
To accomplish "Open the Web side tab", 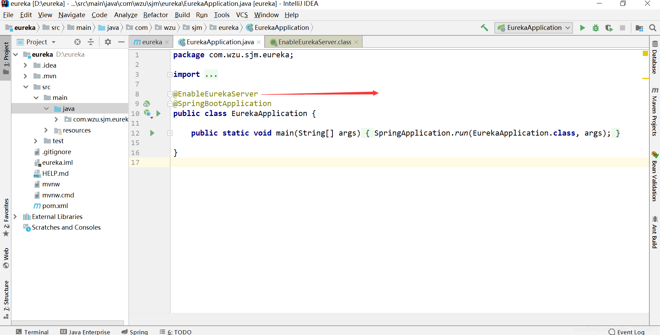I will coord(6,258).
